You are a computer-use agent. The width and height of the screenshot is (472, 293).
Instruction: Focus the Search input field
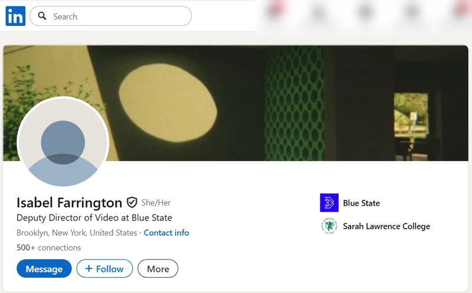[x=118, y=17]
